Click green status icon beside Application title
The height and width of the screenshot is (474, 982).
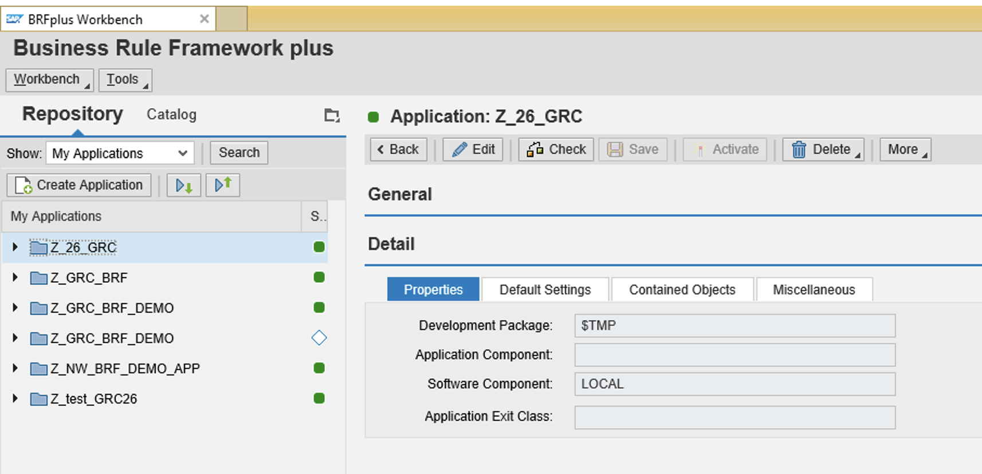point(374,117)
